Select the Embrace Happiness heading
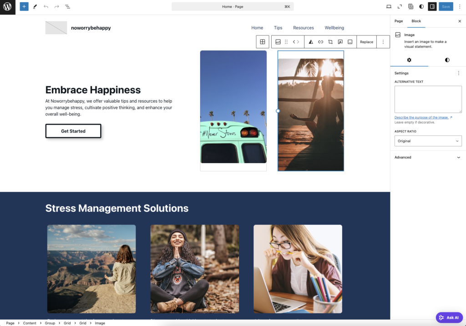This screenshot has height=326, width=466. tap(93, 90)
